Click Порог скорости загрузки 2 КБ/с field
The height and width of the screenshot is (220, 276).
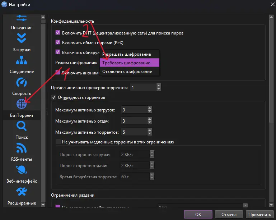tap(135, 154)
